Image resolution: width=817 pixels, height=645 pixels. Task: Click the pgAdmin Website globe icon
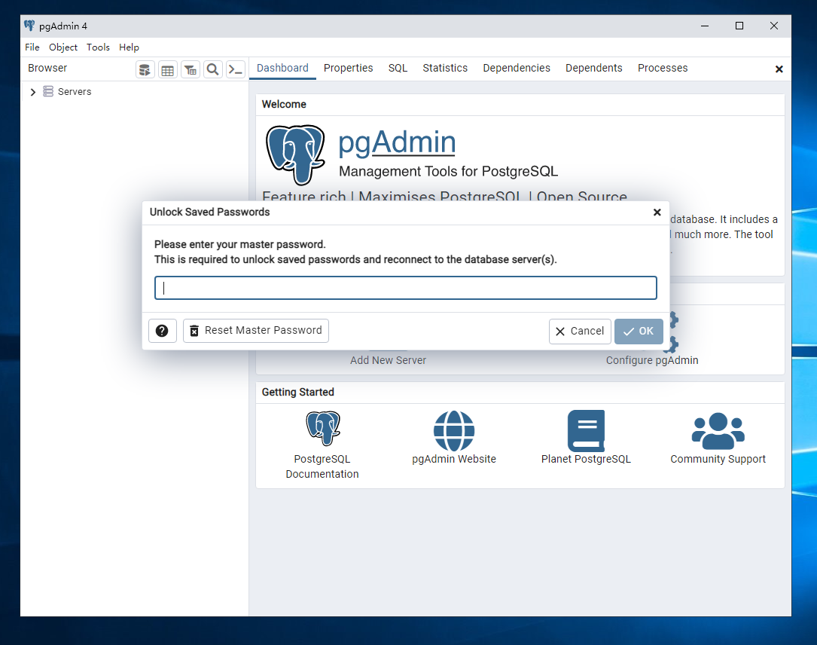tap(453, 430)
